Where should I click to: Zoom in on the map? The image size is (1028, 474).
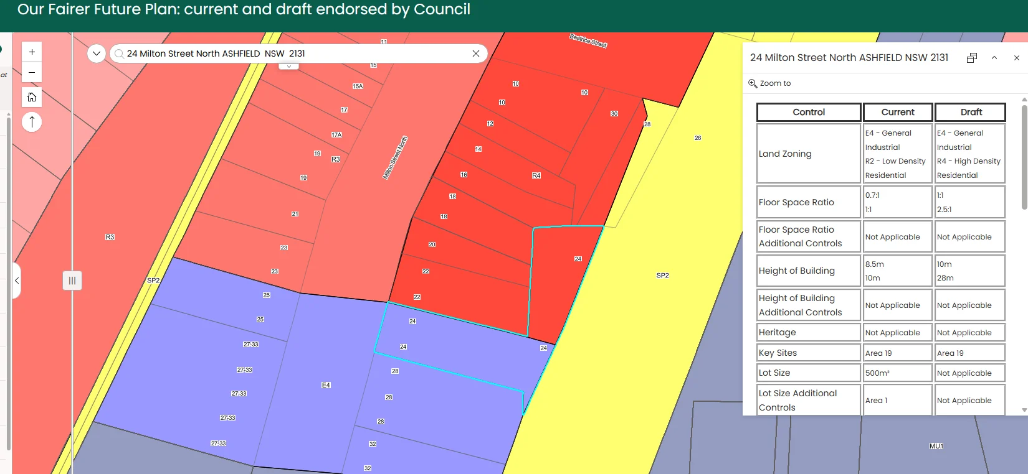[x=32, y=52]
